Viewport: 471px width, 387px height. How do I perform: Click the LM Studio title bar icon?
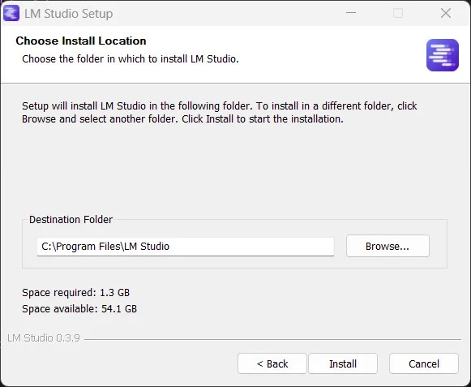click(x=11, y=13)
